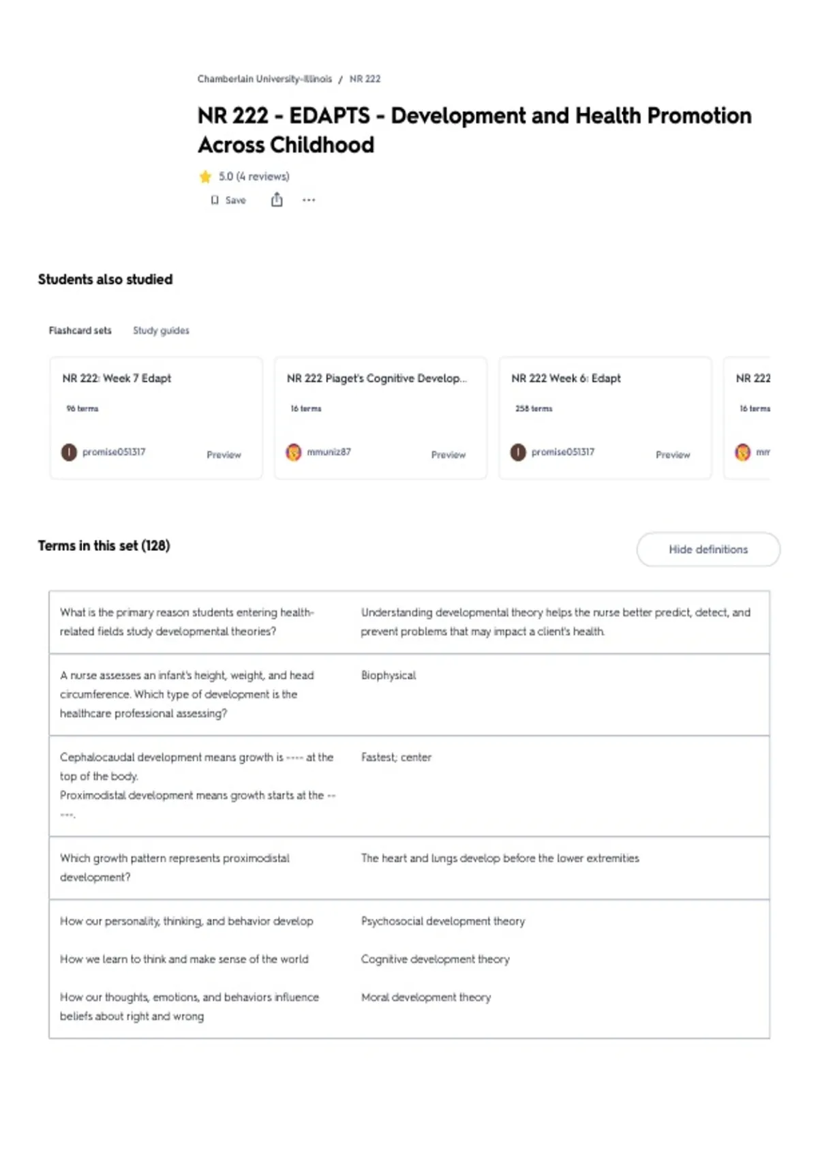This screenshot has height=1159, width=818.
Task: Click the Biophysical definition row
Action: pyautogui.click(x=409, y=695)
